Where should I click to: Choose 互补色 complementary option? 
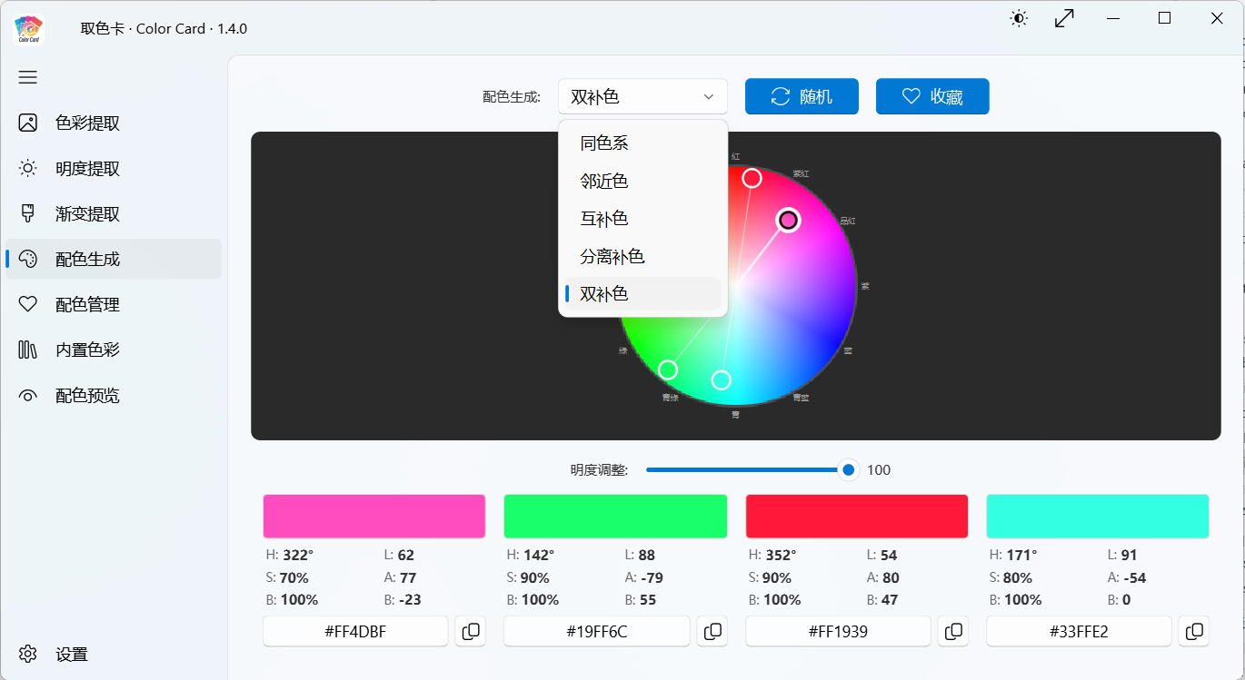click(x=604, y=219)
